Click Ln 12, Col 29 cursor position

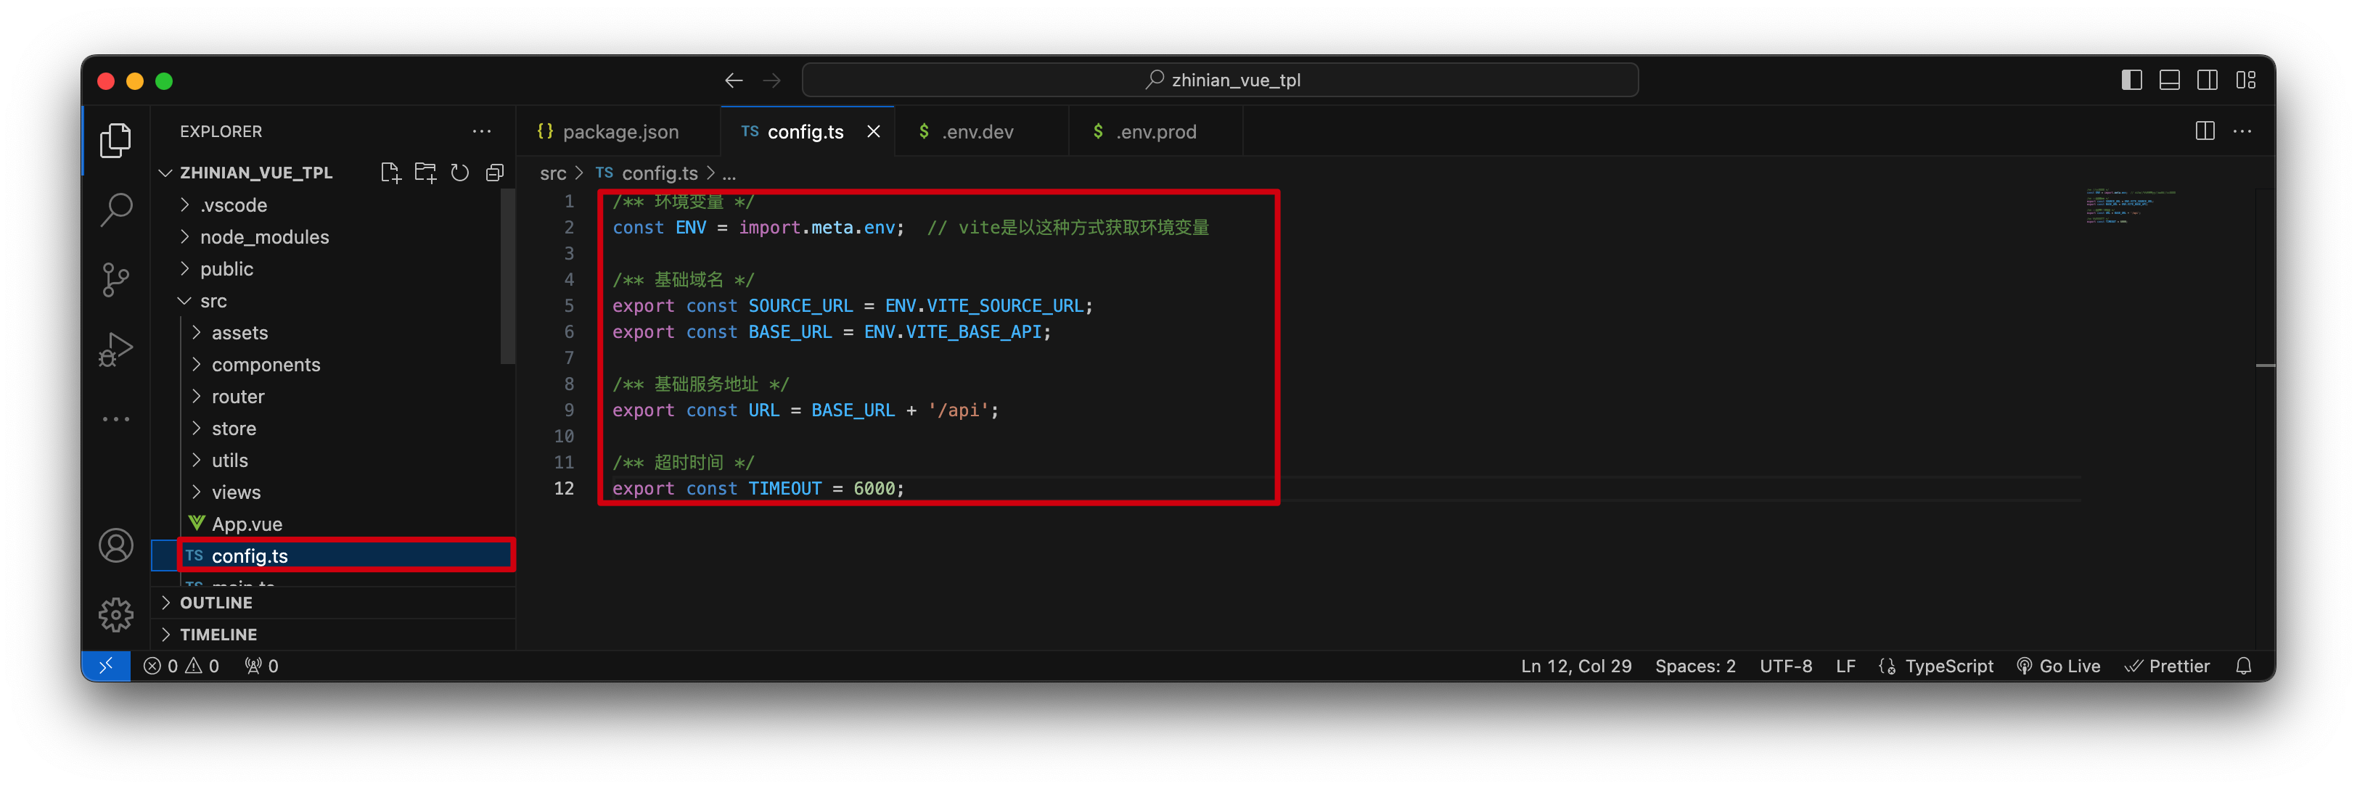click(1575, 666)
